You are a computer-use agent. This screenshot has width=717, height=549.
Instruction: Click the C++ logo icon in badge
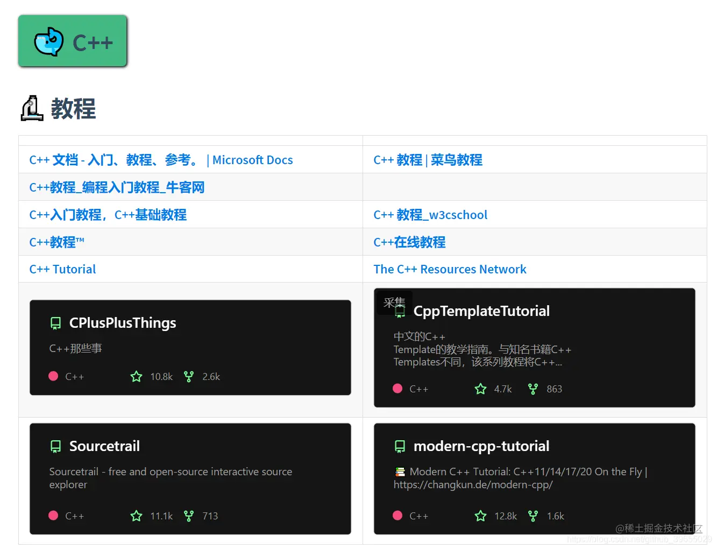click(49, 41)
